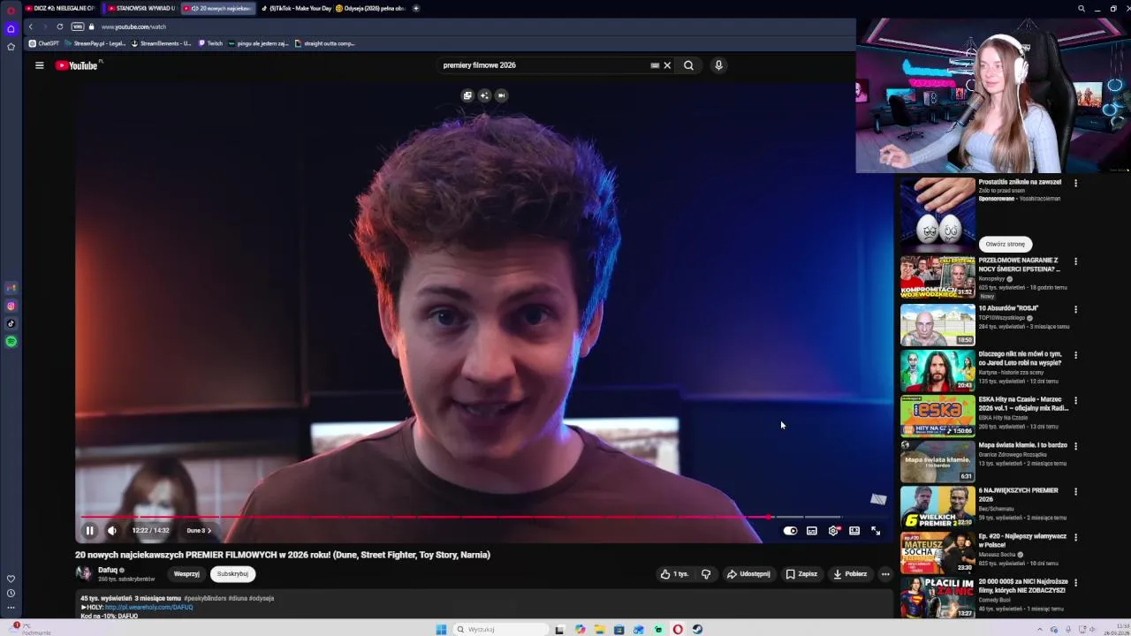1131x636 pixels.
Task: Open the Dafuq channel avatar
Action: (84, 573)
